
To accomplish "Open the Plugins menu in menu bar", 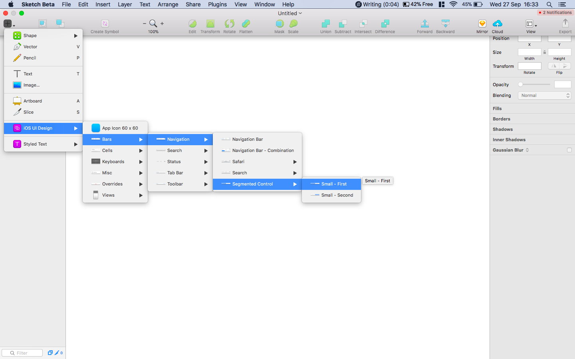I will (217, 4).
